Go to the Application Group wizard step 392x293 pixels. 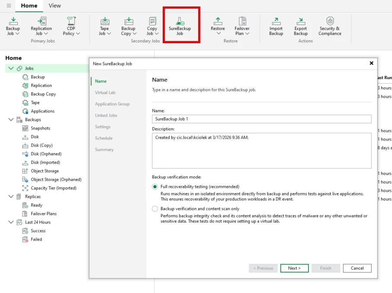click(x=112, y=104)
